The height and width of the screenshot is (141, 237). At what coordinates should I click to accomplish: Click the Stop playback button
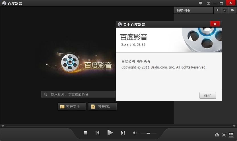pos(85,133)
